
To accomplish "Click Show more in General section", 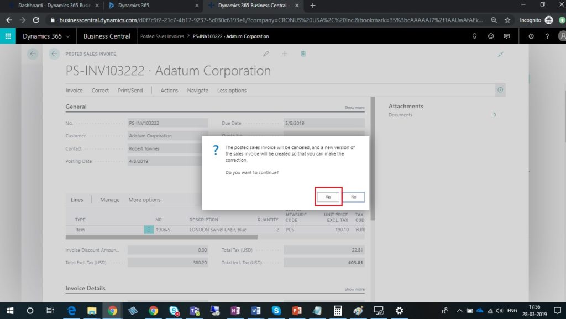I will (354, 108).
